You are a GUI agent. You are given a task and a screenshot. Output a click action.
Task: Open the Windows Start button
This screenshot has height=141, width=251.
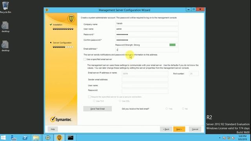(4, 137)
